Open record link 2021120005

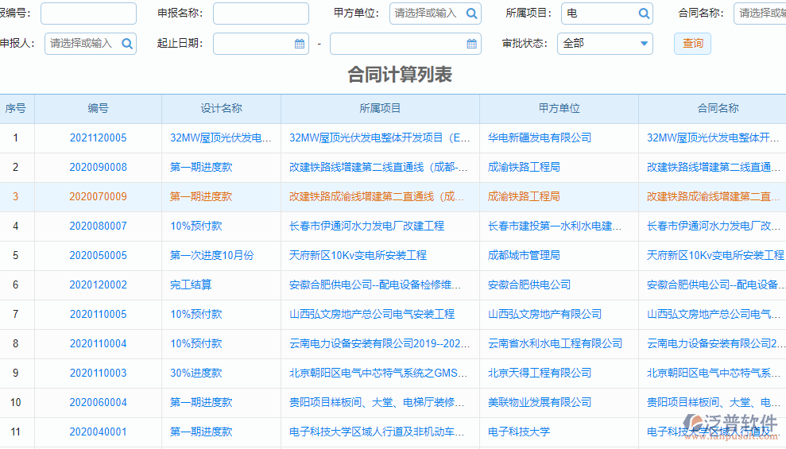pyautogui.click(x=98, y=138)
